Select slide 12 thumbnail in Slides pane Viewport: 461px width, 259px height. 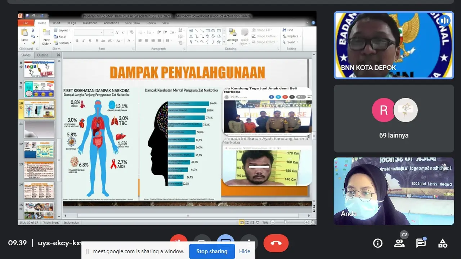pyautogui.click(x=39, y=150)
